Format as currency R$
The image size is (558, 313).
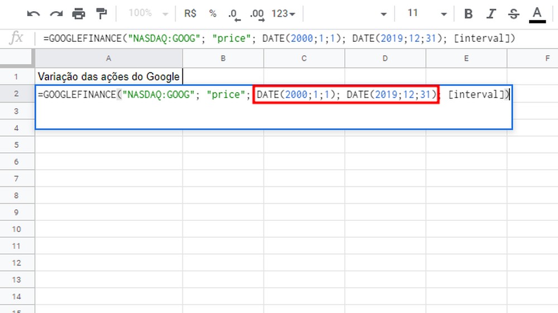[190, 13]
